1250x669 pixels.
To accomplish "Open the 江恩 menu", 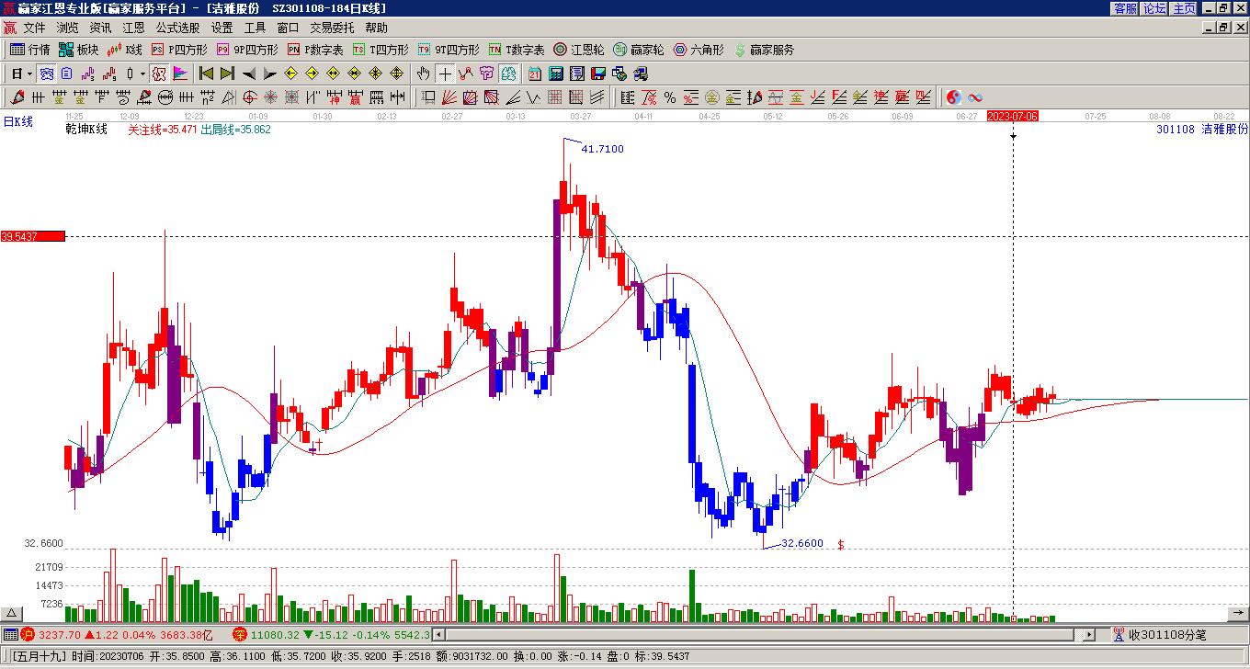I will (133, 28).
